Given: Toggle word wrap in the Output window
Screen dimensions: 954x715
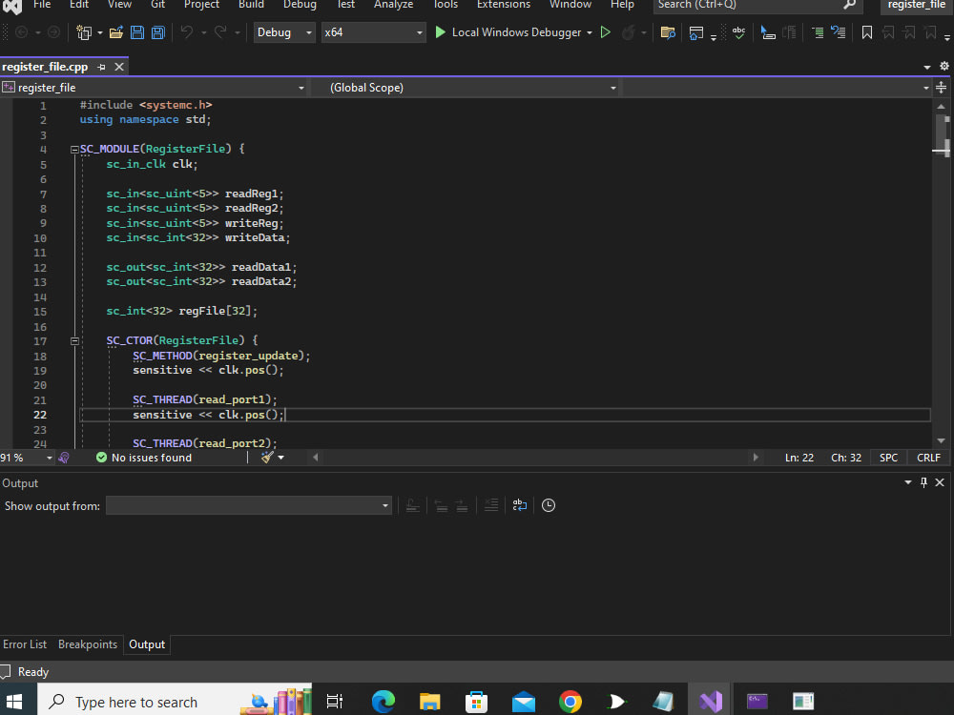Looking at the screenshot, I should (519, 505).
